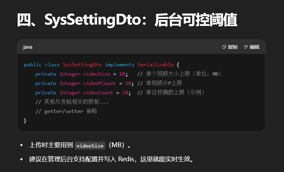Click the copy icon in code header

coord(224,47)
